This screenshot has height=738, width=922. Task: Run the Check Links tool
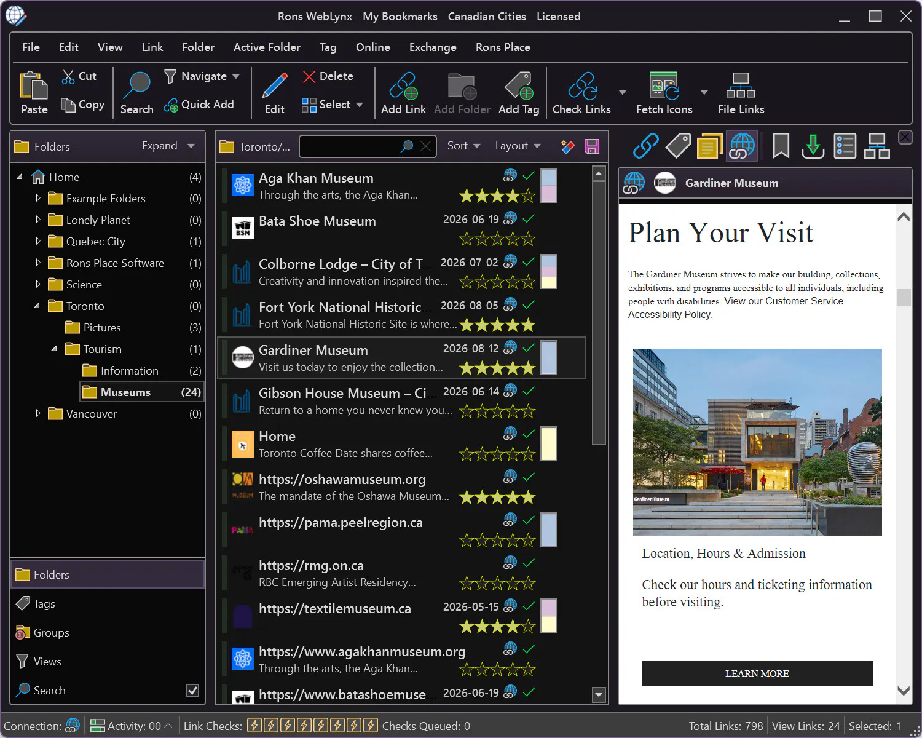(581, 92)
